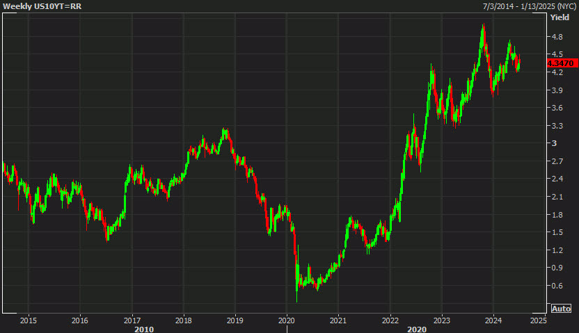
Task: Click the 4.8 yield axis value
Action: click(x=557, y=37)
